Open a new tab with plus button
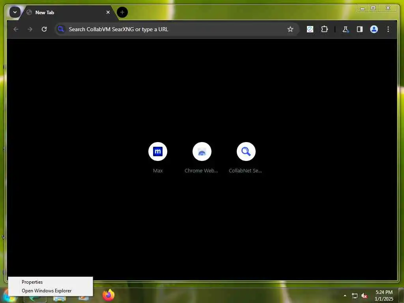This screenshot has height=303, width=404. point(122,12)
